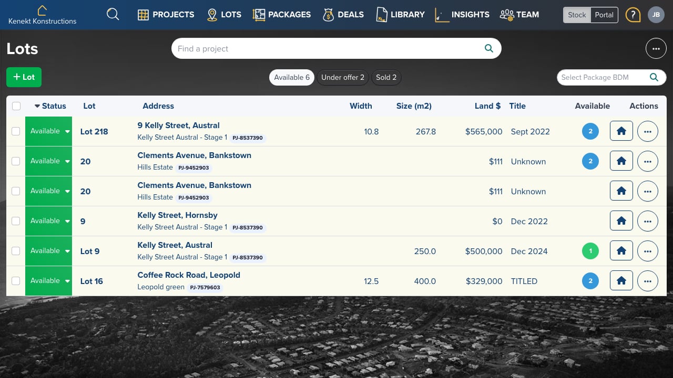Viewport: 673px width, 378px height.
Task: Click available badge for Coffee Rock Road
Action: [x=590, y=281]
